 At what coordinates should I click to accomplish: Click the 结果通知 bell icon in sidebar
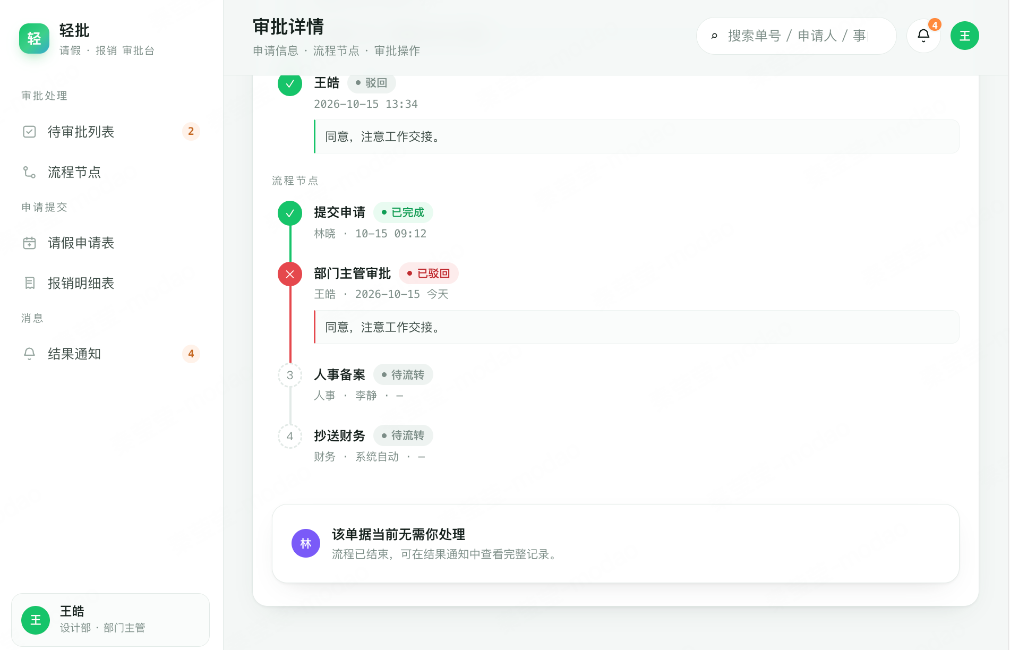[29, 354]
